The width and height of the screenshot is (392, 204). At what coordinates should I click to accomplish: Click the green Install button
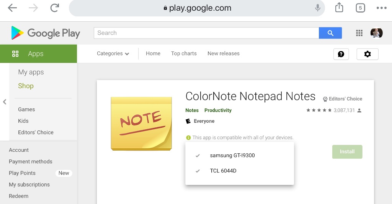pyautogui.click(x=347, y=152)
